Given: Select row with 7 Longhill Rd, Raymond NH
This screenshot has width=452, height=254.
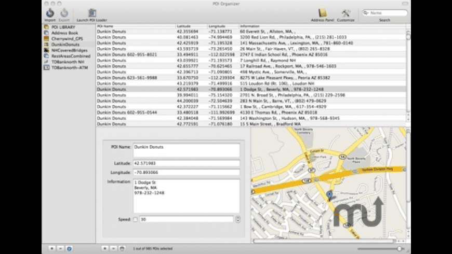Looking at the screenshot, I should [251, 60].
